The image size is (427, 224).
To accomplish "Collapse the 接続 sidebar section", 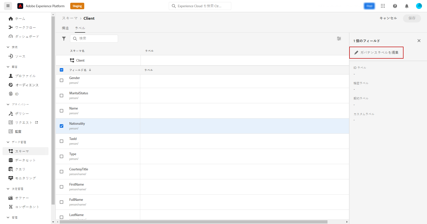I will tap(8, 47).
